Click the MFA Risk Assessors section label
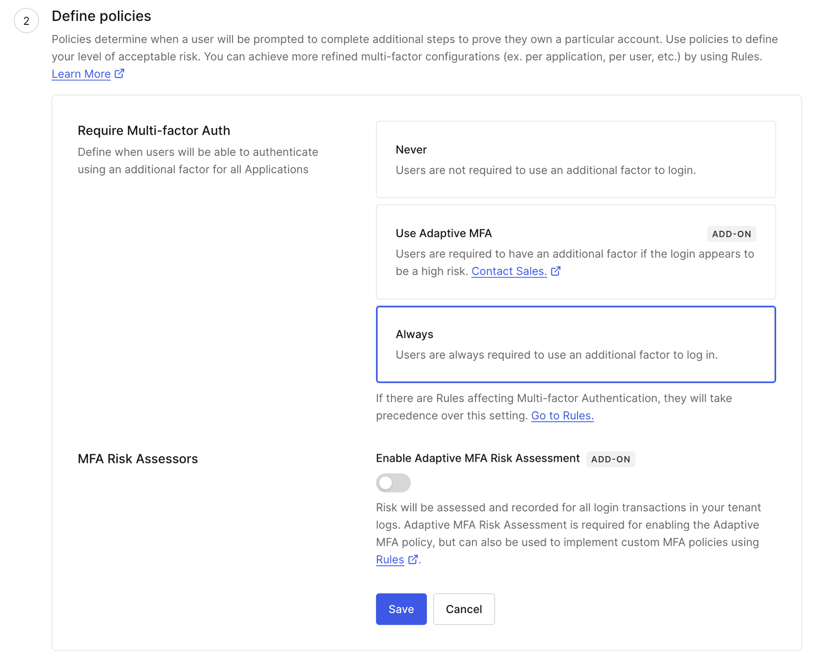 (x=138, y=459)
